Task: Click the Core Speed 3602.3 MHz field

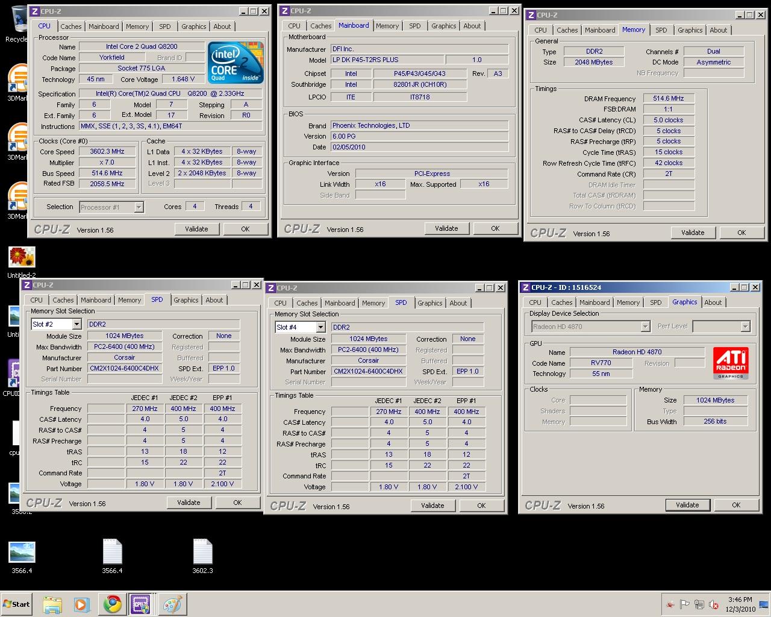Action: click(x=107, y=152)
